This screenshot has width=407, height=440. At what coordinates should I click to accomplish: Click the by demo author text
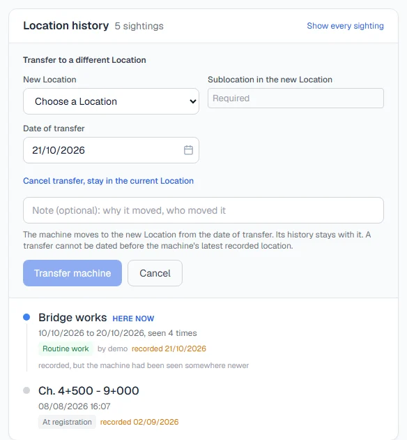coord(112,349)
